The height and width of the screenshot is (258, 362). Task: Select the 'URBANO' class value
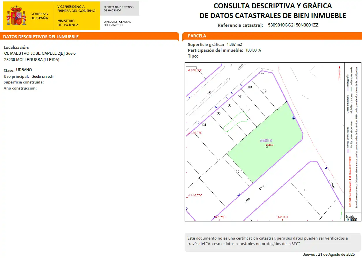click(24, 70)
